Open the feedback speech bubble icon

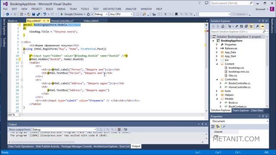[207, 3]
